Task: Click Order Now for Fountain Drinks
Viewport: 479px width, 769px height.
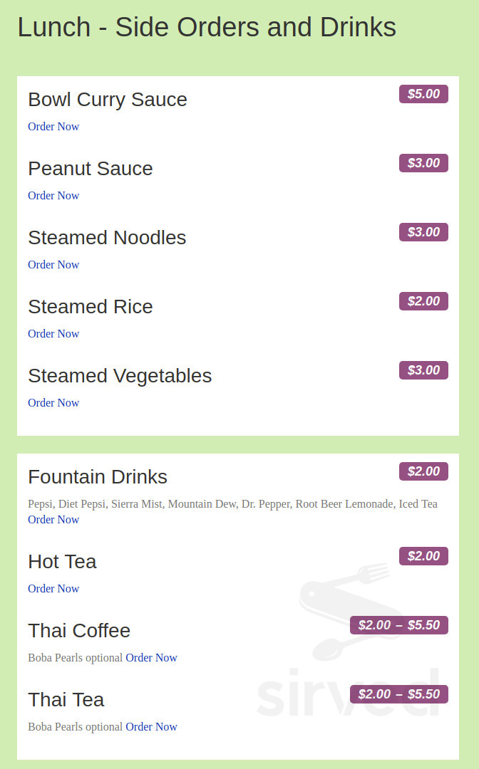Action: [53, 519]
